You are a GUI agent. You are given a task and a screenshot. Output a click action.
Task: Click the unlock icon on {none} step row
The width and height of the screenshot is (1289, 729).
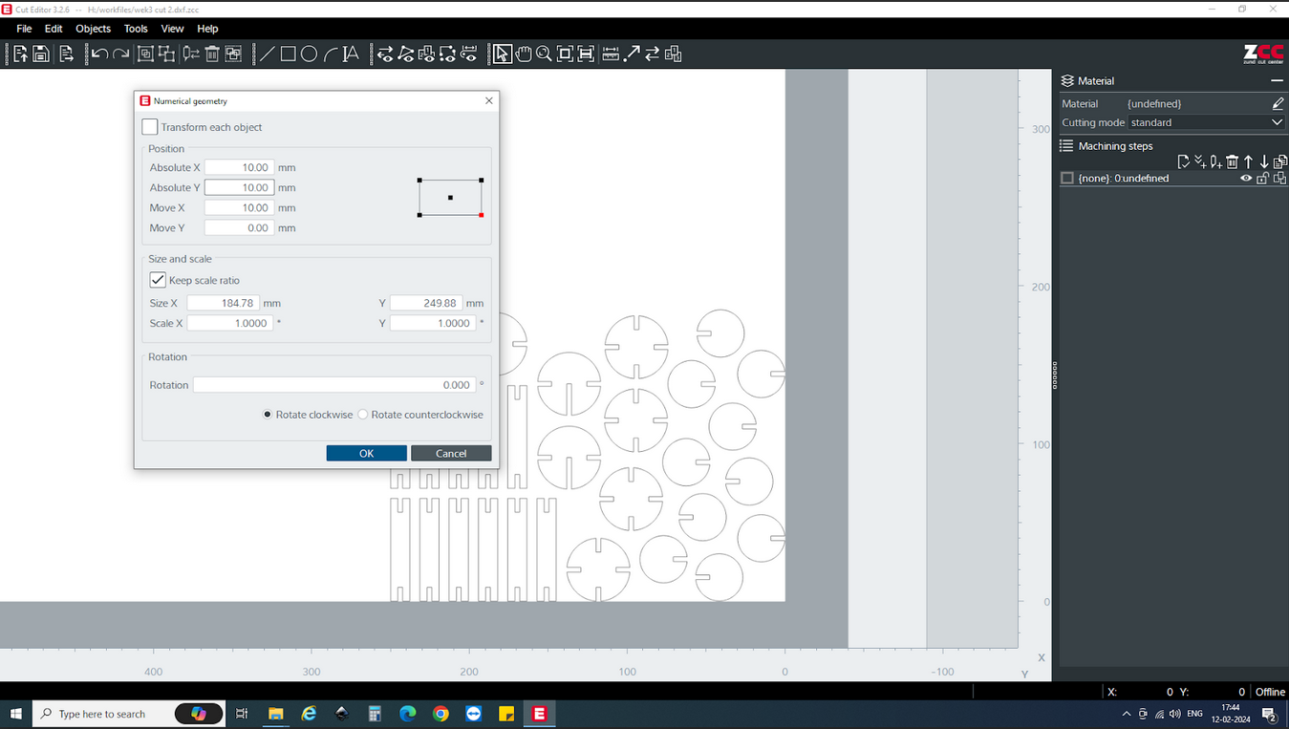(1263, 179)
